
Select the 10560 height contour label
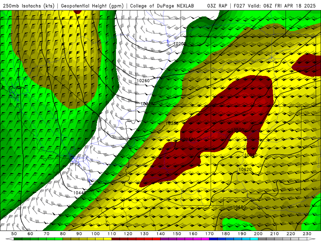251,155
